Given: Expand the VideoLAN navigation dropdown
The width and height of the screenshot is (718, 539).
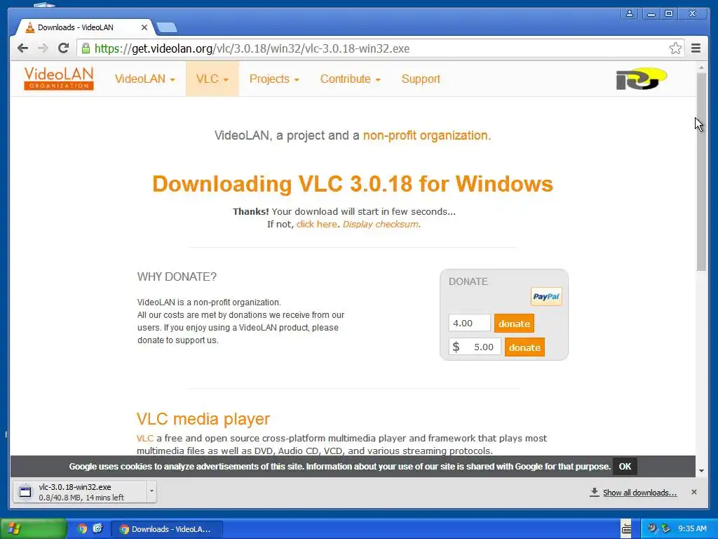Looking at the screenshot, I should pos(144,79).
